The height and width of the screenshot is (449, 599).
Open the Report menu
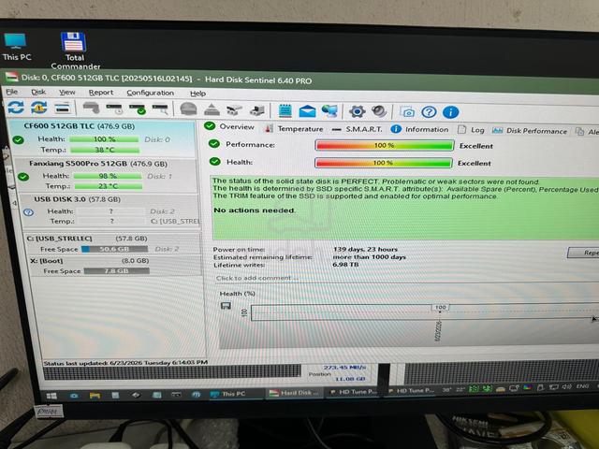[x=101, y=93]
